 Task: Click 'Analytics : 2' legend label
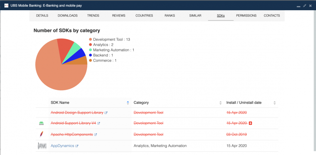(x=103, y=45)
